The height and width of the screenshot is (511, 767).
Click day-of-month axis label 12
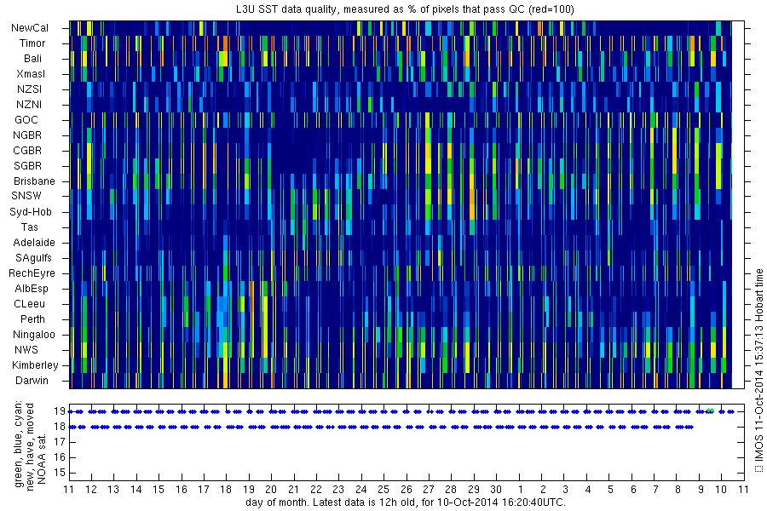[x=91, y=489]
